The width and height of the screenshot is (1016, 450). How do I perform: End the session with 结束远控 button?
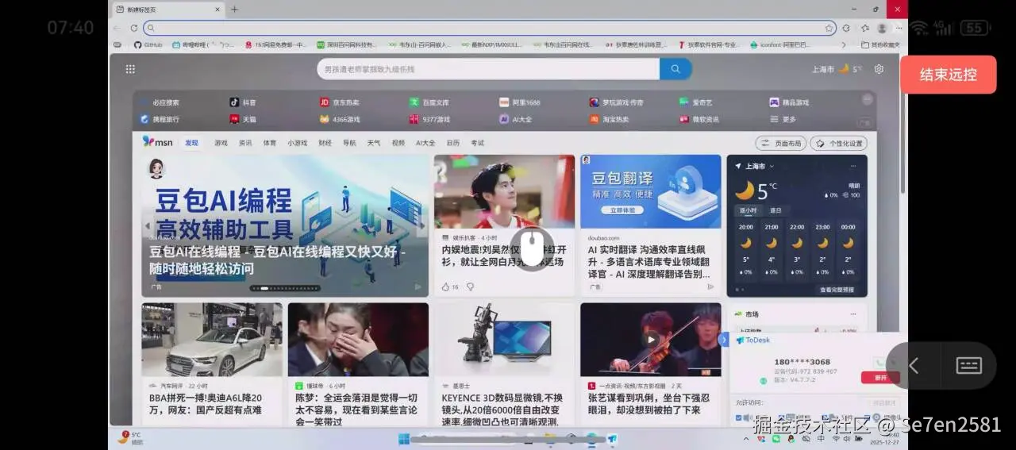(948, 75)
